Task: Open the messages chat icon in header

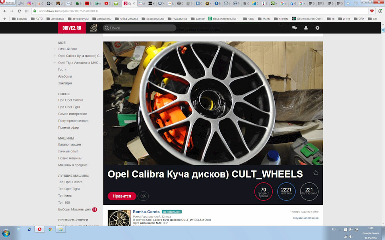Action: (x=294, y=28)
